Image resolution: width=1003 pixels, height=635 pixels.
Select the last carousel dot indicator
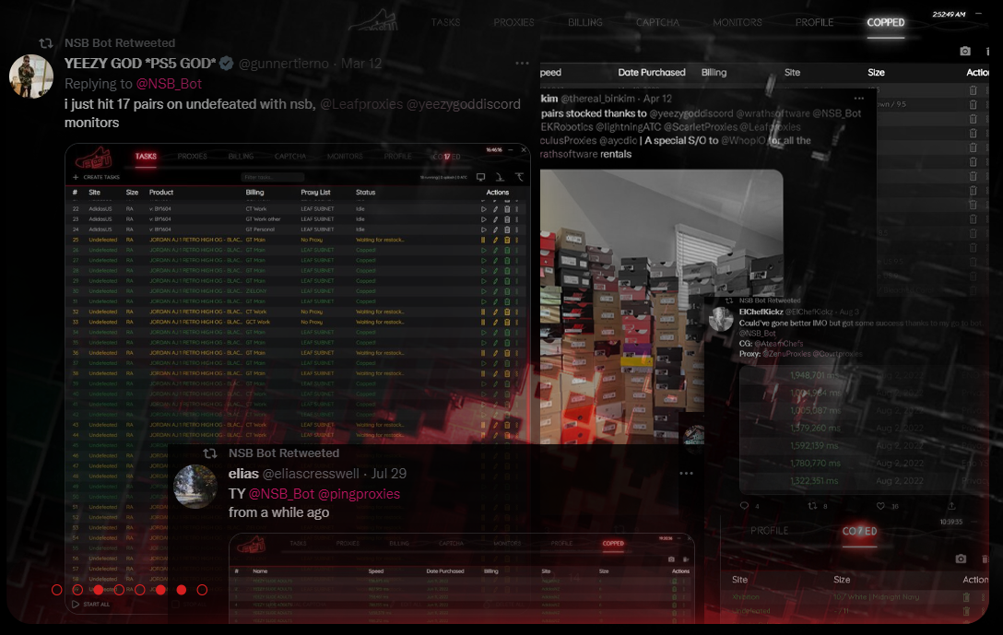pyautogui.click(x=202, y=590)
